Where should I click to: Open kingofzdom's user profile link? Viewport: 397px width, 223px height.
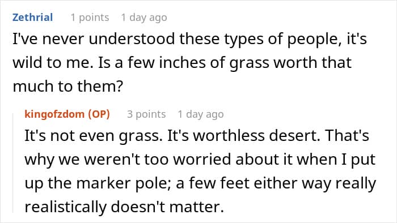pyautogui.click(x=54, y=114)
